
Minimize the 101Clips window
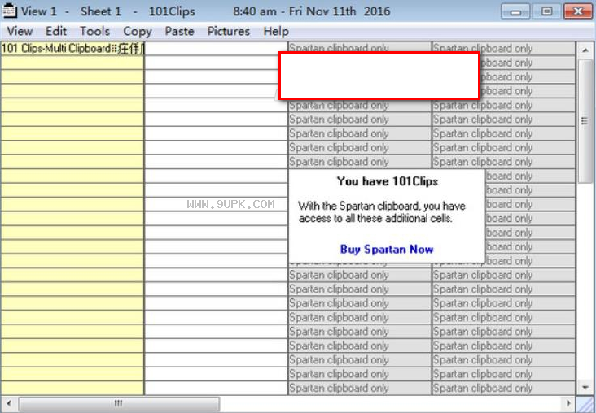515,11
